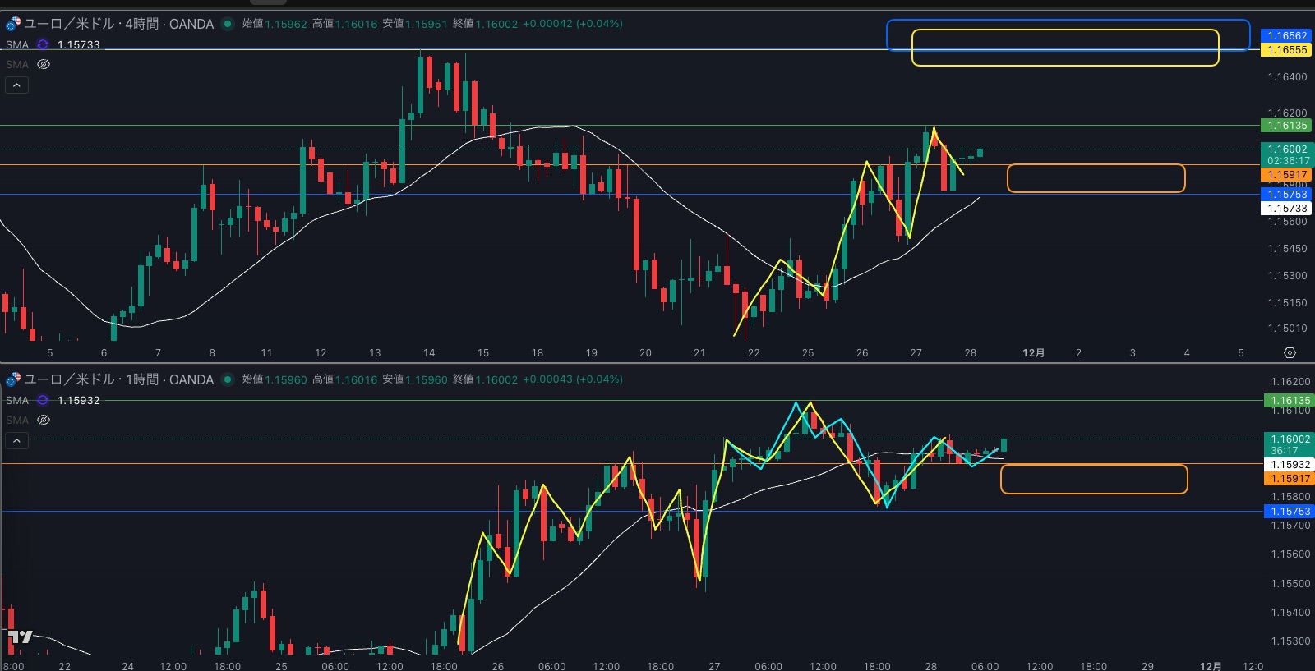Click the EUR/USD flag icon on 4-hour chart
This screenshot has width=1315, height=671.
coord(13,24)
